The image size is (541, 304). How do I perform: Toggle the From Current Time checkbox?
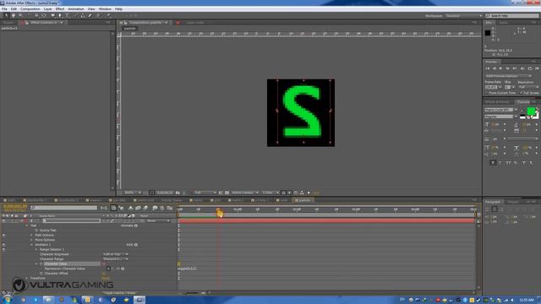coord(487,93)
